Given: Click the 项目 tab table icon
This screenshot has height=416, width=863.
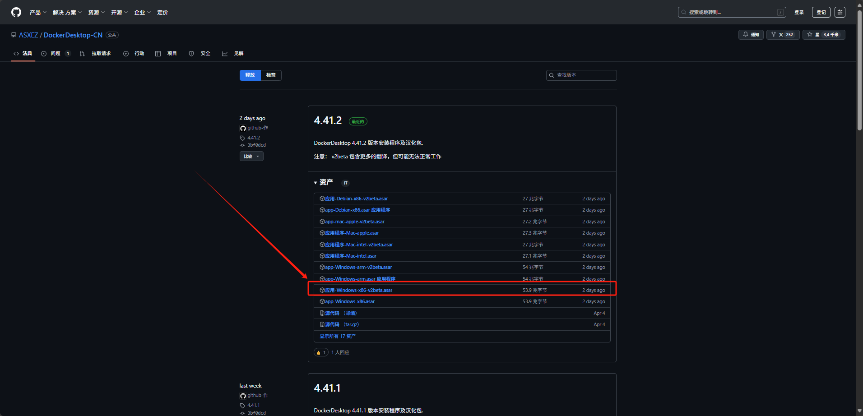Looking at the screenshot, I should point(158,53).
